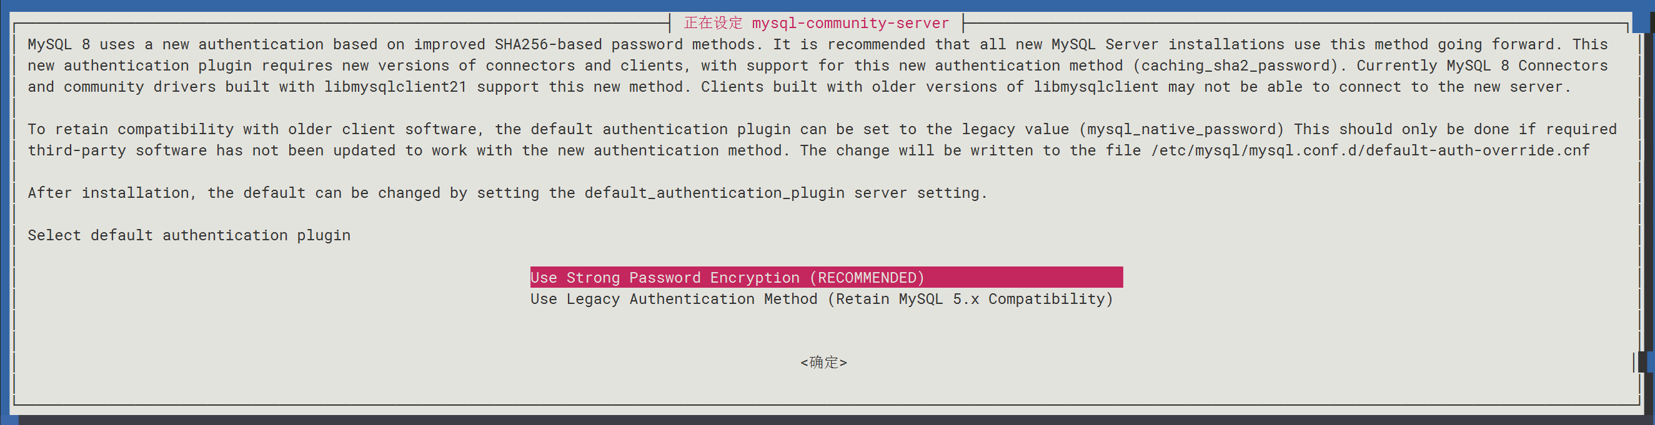Click the words older client software
This screenshot has width=1655, height=425.
click(382, 129)
